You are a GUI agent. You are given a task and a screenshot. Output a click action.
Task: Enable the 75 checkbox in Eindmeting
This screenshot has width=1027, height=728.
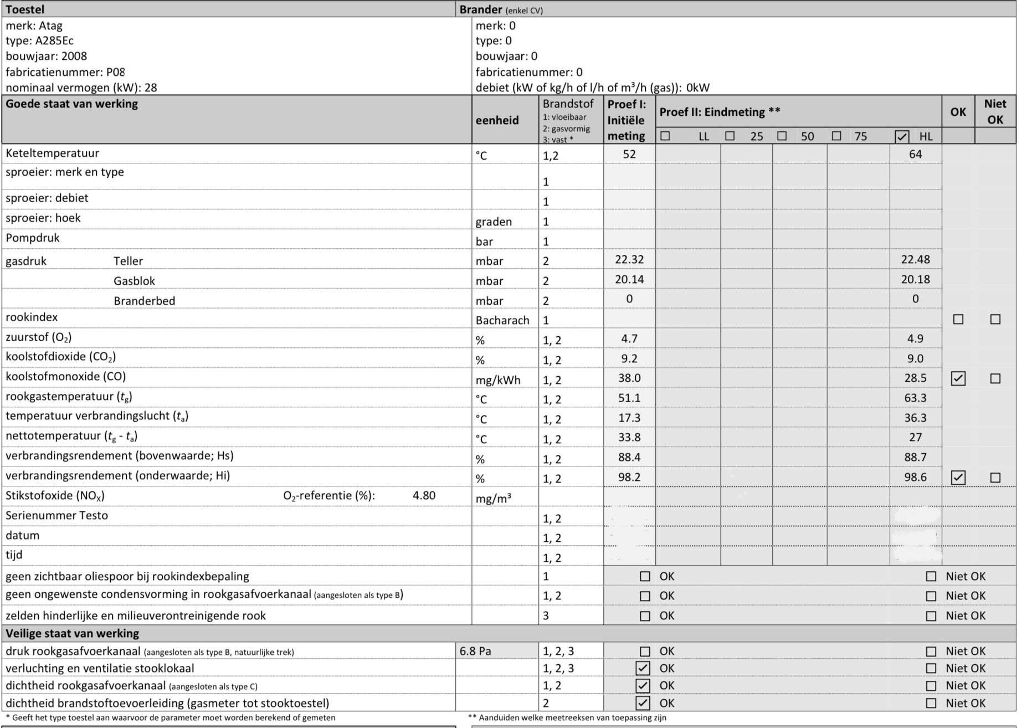836,136
